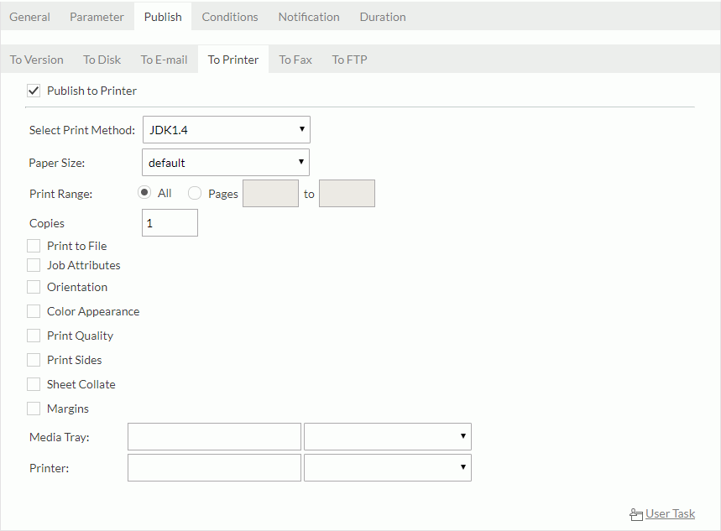The height and width of the screenshot is (531, 721).
Task: Expand the Media Tray dropdown
Action: (462, 436)
